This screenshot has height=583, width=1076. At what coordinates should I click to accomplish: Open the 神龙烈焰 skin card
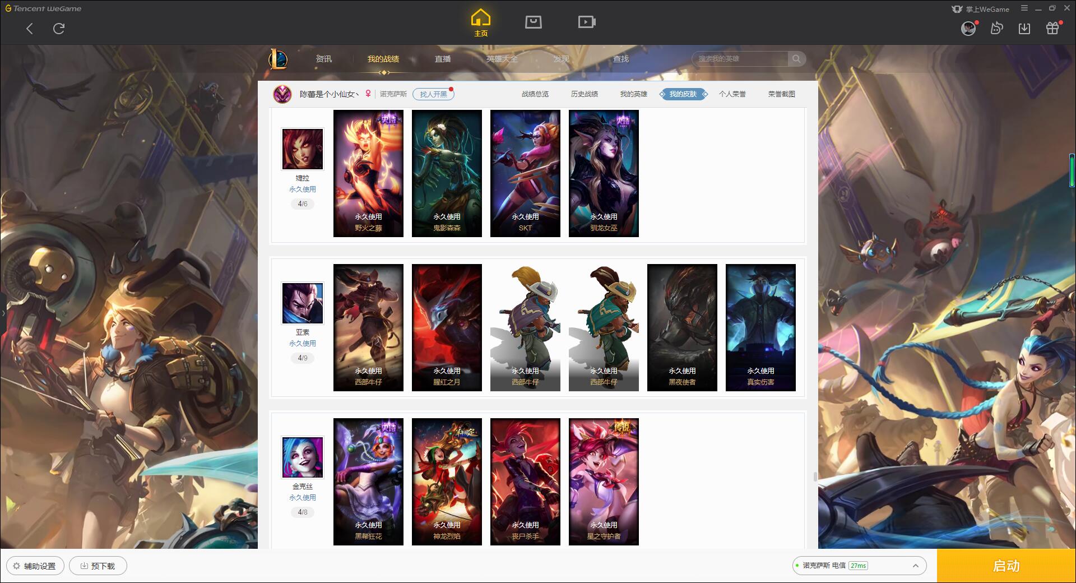447,482
